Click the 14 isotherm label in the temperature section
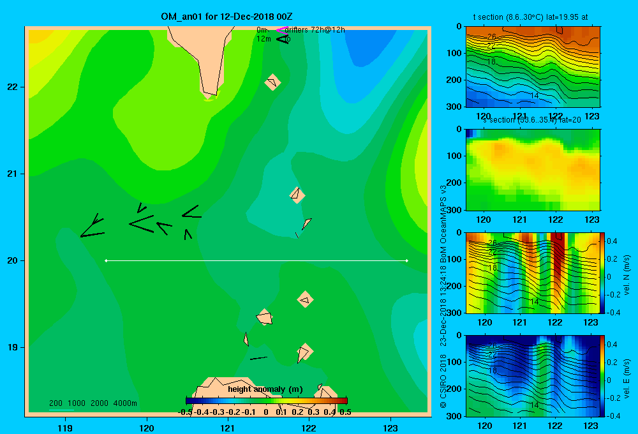 click(x=535, y=96)
